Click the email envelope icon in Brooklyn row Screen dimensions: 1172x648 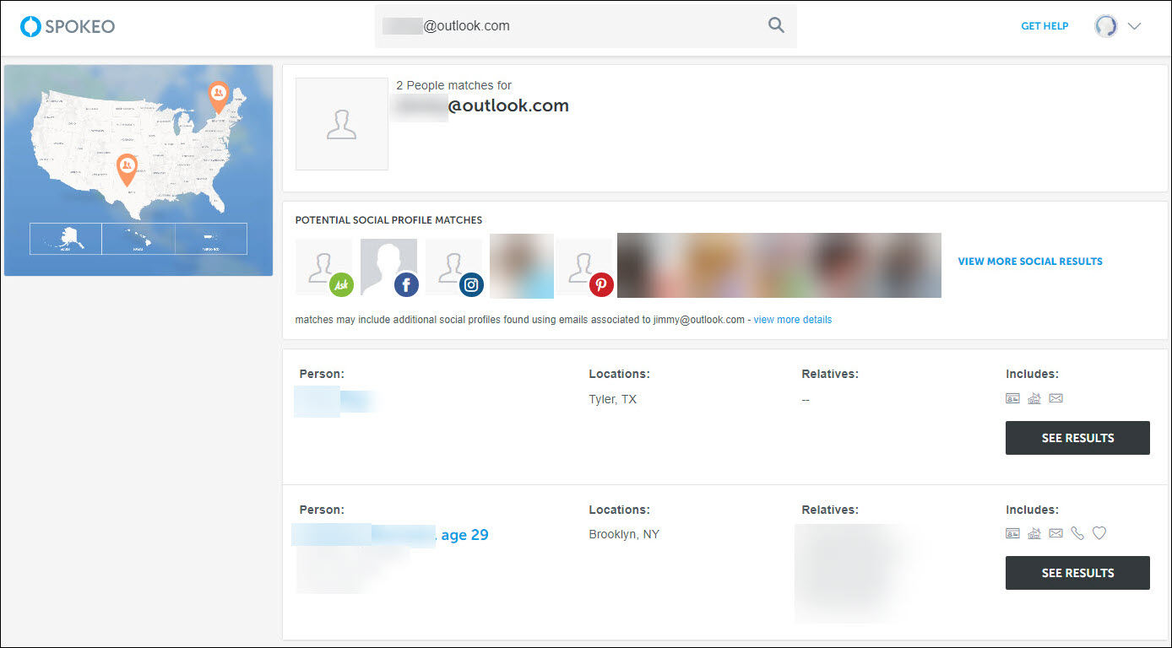(1055, 533)
